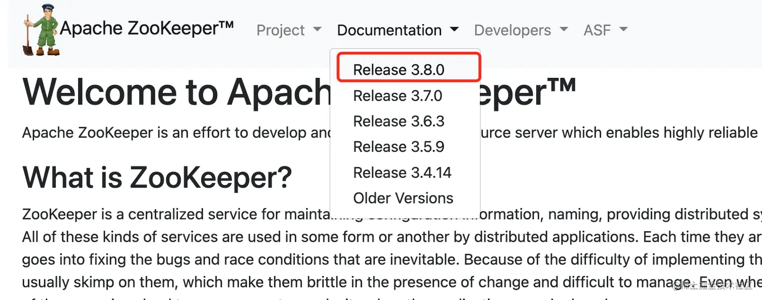
Task: Open the Project menu
Action: (x=281, y=30)
